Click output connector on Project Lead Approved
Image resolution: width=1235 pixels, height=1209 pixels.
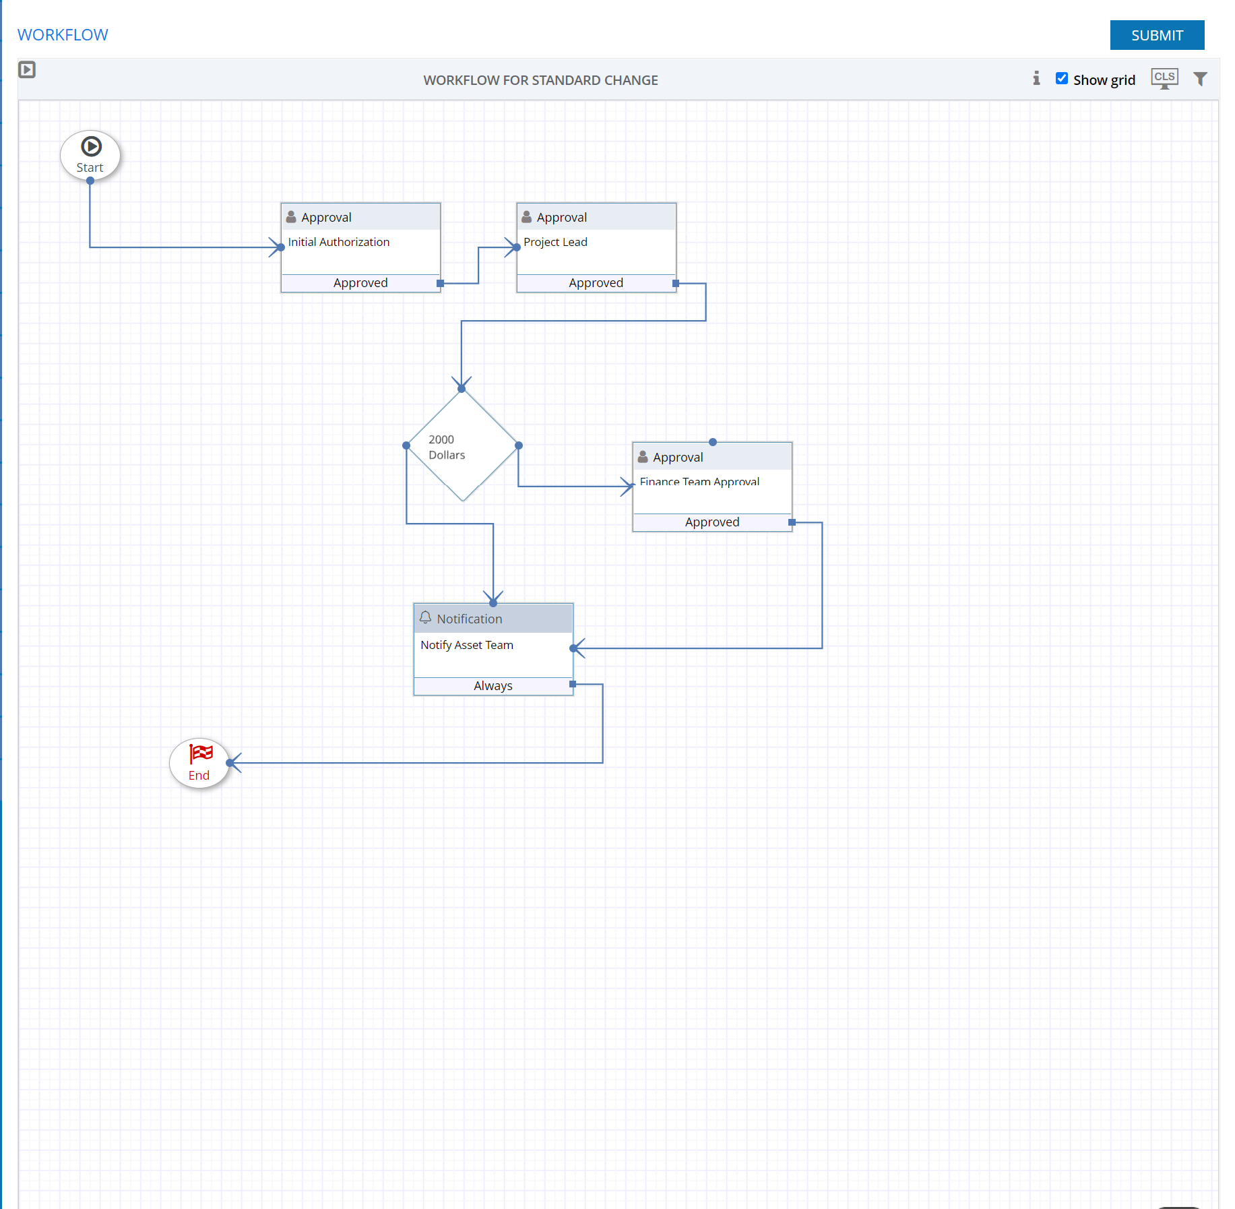[676, 284]
